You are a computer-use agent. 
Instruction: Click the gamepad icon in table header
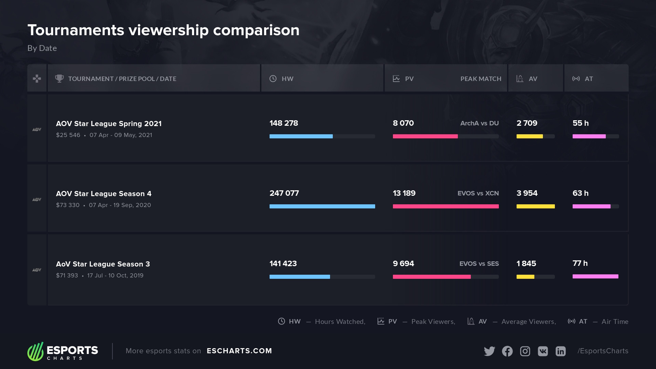click(x=37, y=79)
